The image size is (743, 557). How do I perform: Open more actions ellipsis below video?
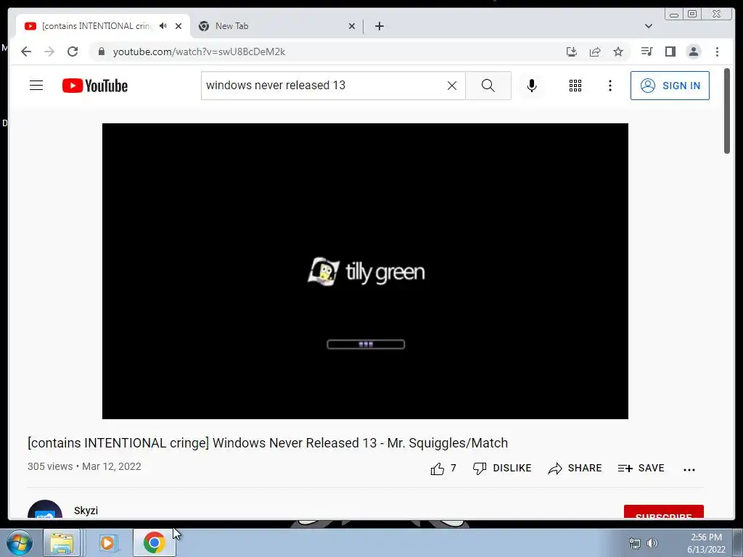coord(689,469)
